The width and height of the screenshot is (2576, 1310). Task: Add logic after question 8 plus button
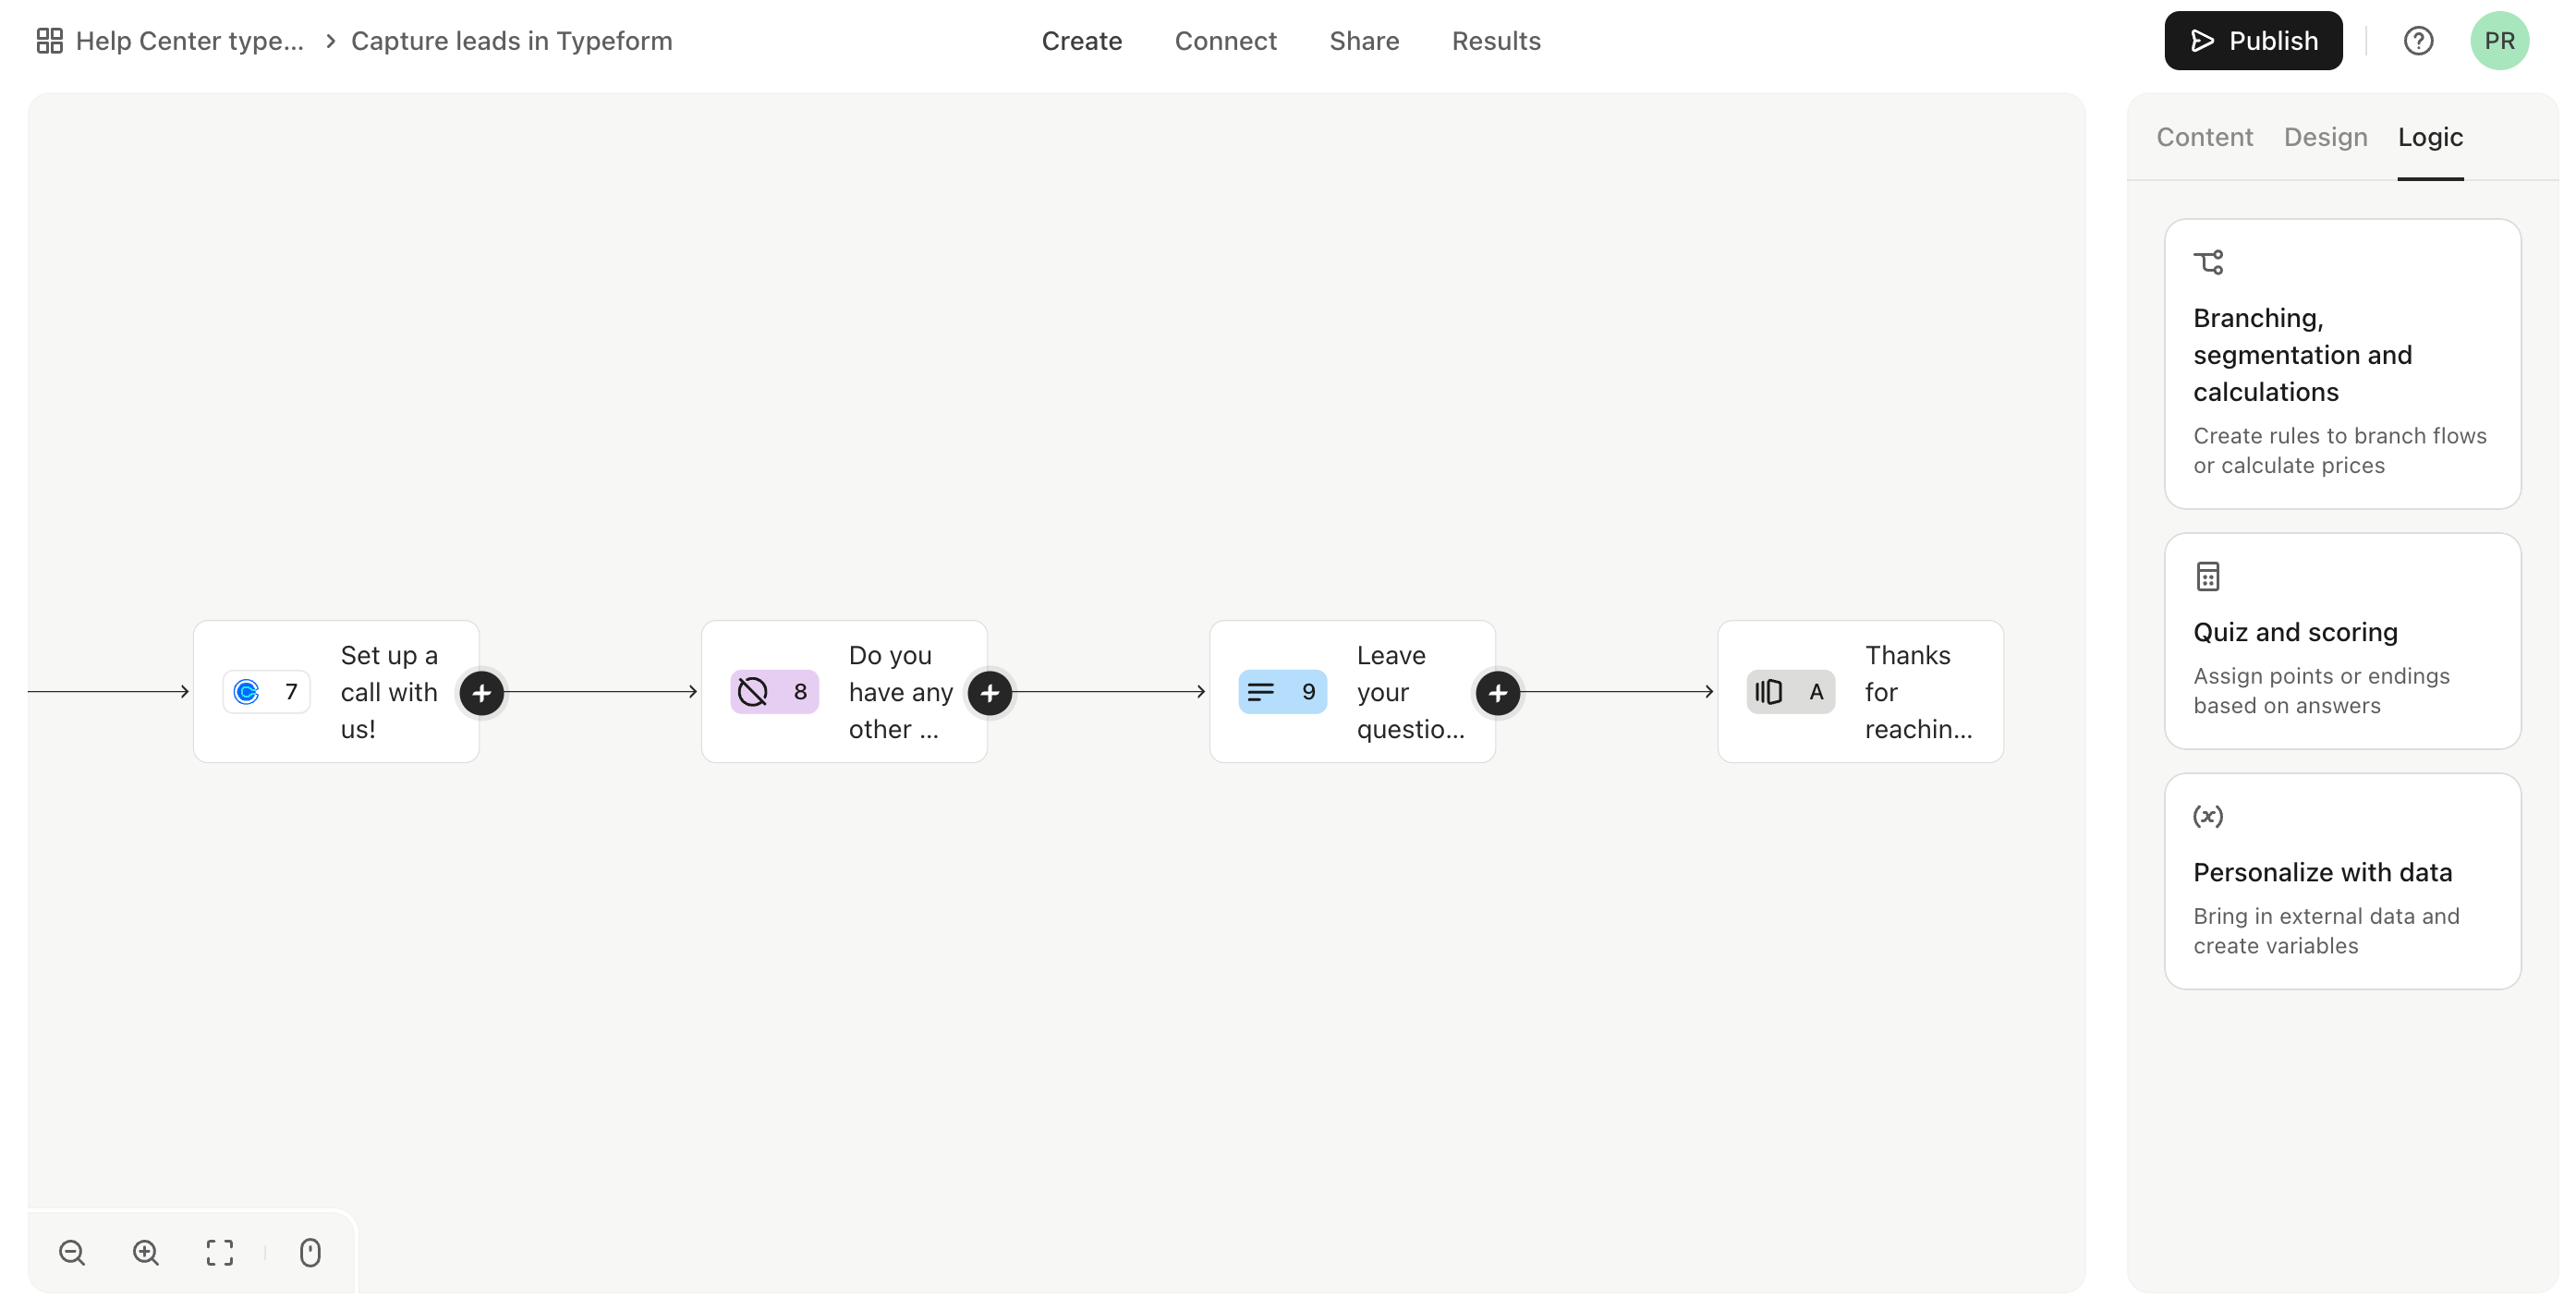(x=990, y=693)
